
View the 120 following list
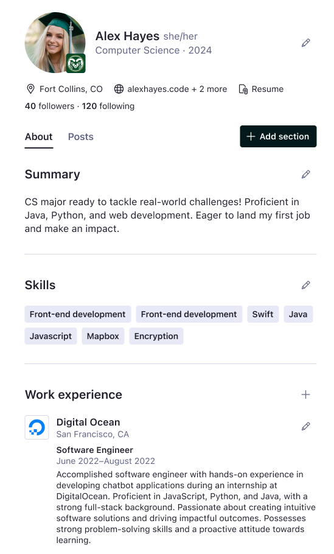[x=108, y=106]
